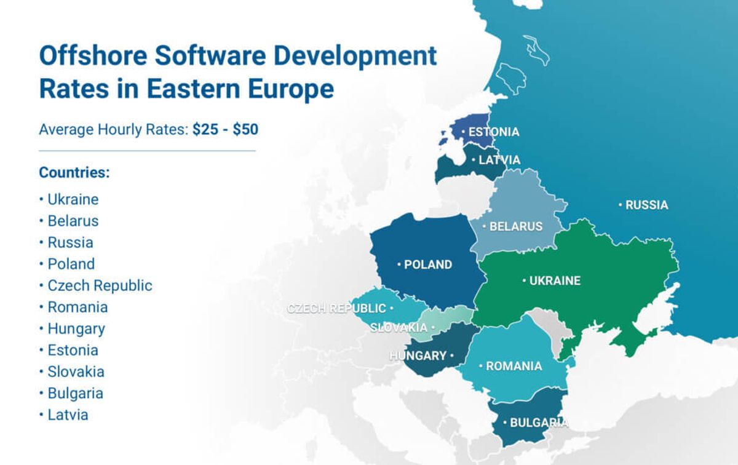Click the 'Rates in Eastern Europe' heading line
Screen dimensions: 738x465
click(186, 89)
